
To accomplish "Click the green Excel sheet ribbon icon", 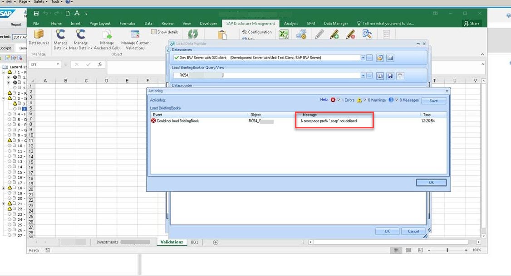I will 284,34.
